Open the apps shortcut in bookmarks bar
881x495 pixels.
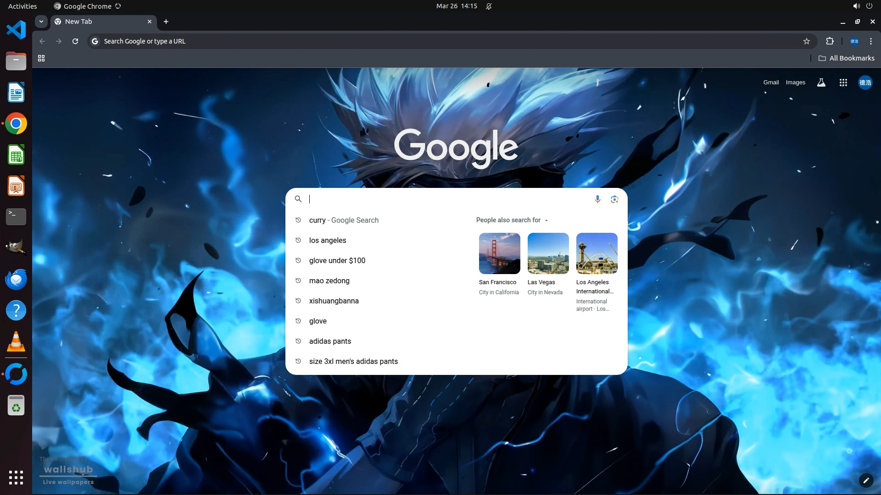click(41, 58)
